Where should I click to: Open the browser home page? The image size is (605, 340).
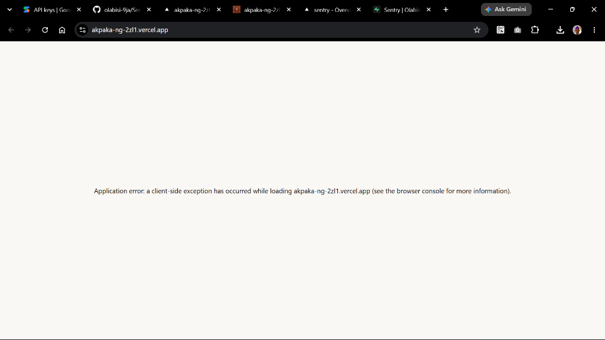click(x=62, y=30)
